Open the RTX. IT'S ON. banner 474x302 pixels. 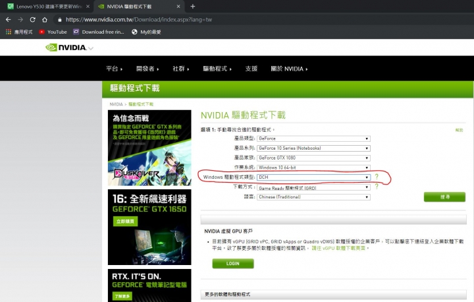pyautogui.click(x=149, y=286)
